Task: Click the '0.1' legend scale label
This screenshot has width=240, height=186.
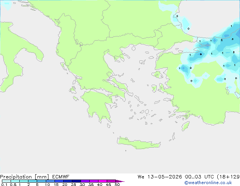Action: [4, 184]
